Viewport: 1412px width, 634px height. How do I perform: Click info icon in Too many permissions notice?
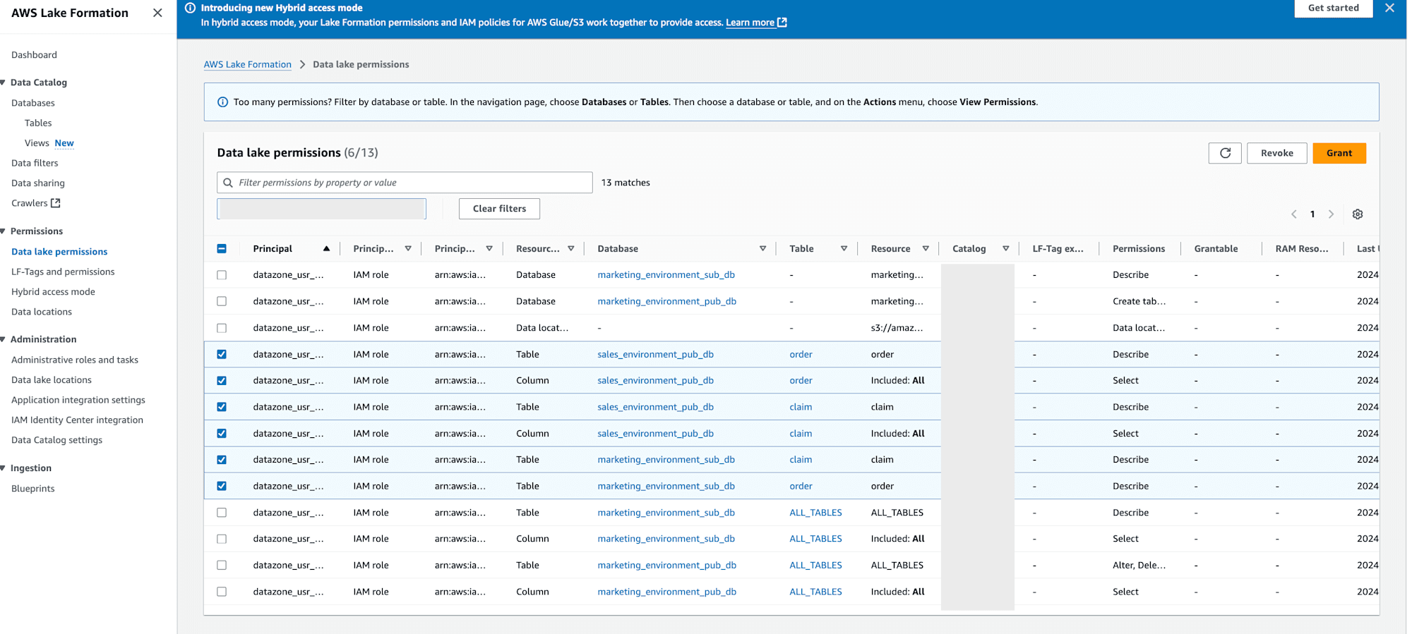pyautogui.click(x=222, y=102)
